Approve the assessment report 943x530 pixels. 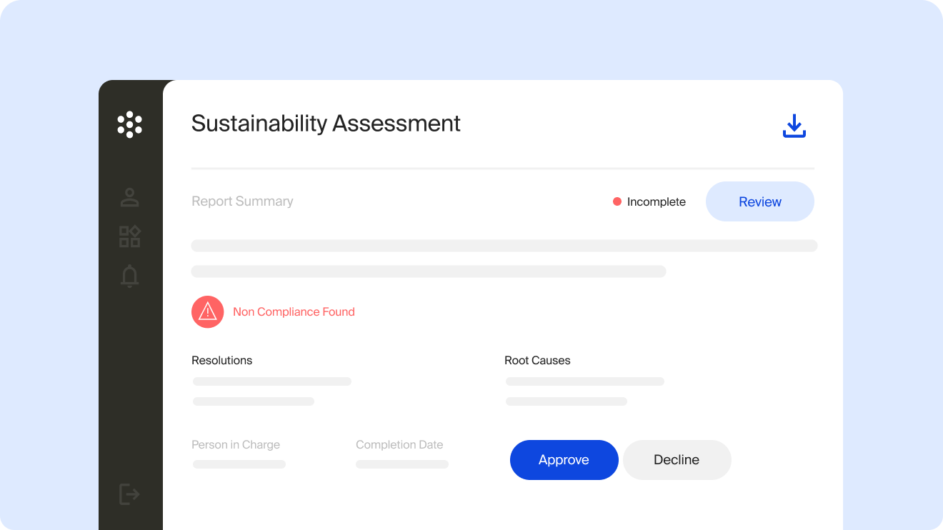pyautogui.click(x=564, y=460)
